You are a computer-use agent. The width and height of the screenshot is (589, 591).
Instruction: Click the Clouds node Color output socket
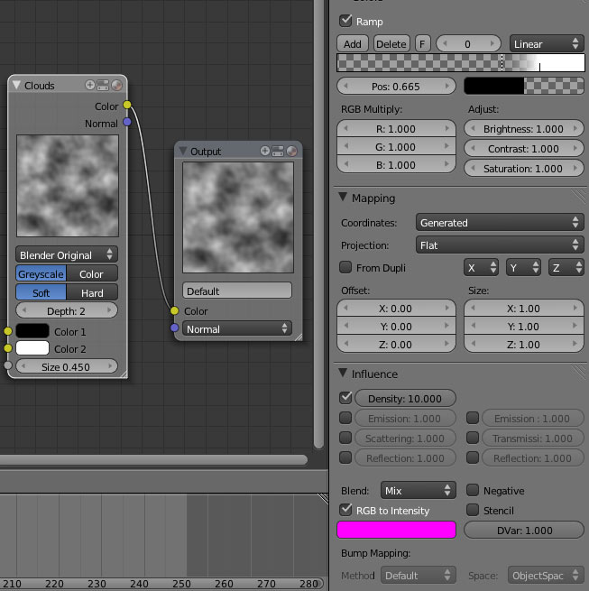point(127,105)
